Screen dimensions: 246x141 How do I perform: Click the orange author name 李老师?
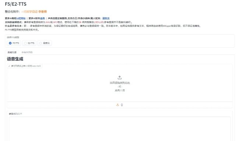click(42, 12)
